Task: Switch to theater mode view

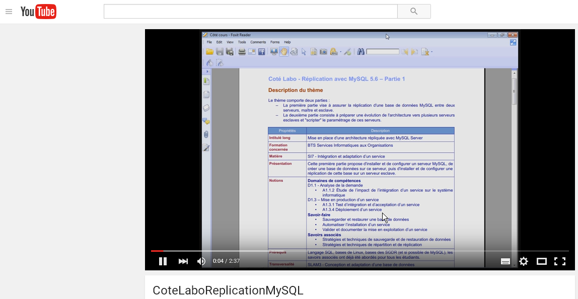Action: click(x=542, y=261)
